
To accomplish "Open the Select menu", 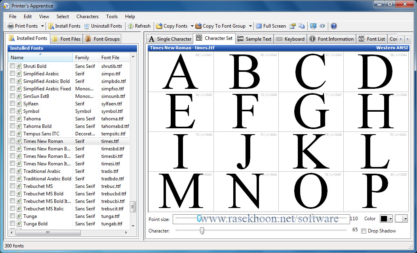I will [63, 17].
